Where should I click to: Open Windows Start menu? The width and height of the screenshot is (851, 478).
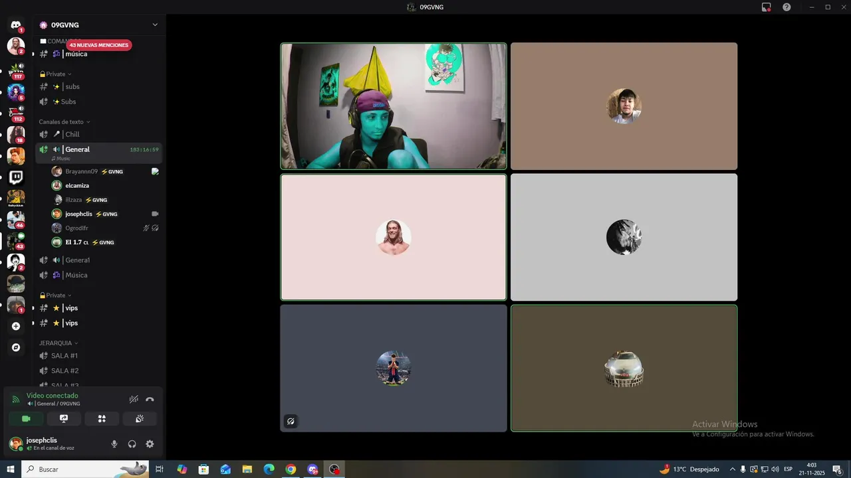[x=11, y=469]
